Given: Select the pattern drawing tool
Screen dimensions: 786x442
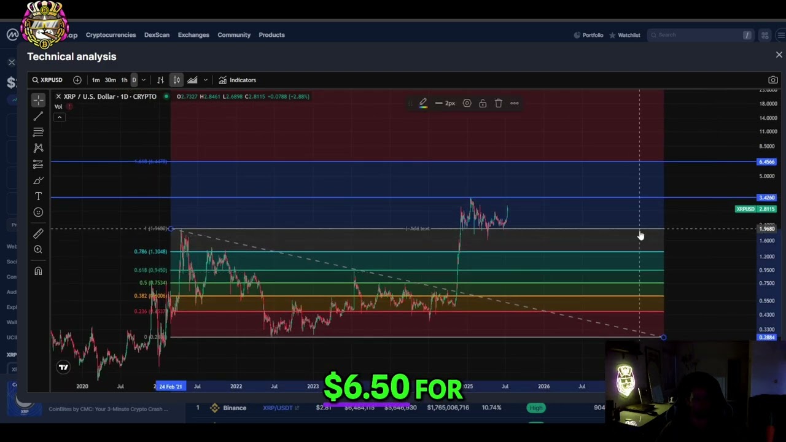Looking at the screenshot, I should click(38, 148).
